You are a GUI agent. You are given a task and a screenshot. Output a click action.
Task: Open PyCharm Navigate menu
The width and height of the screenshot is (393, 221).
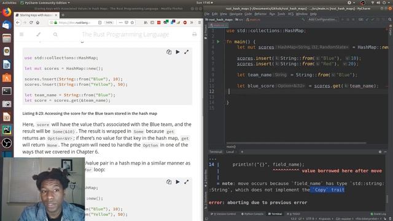click(x=236, y=14)
